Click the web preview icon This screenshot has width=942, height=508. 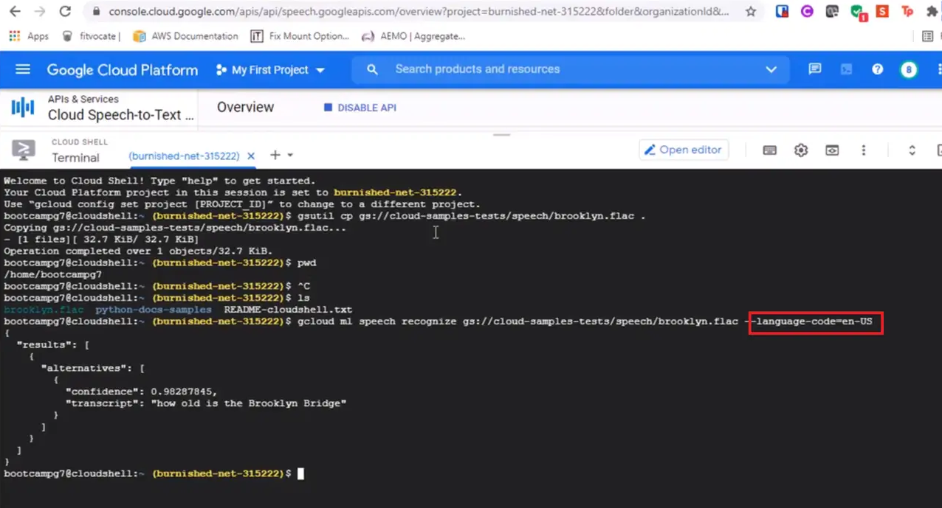(x=832, y=150)
